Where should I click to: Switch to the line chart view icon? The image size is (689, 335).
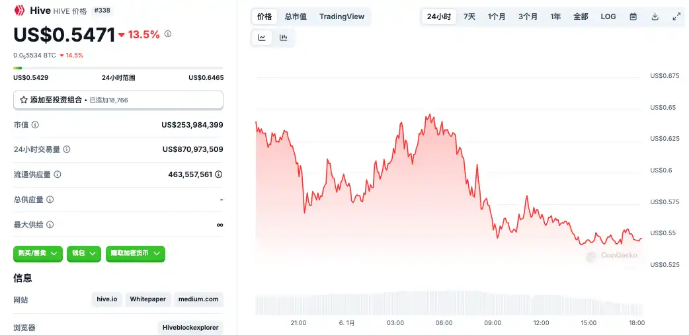[x=262, y=38]
